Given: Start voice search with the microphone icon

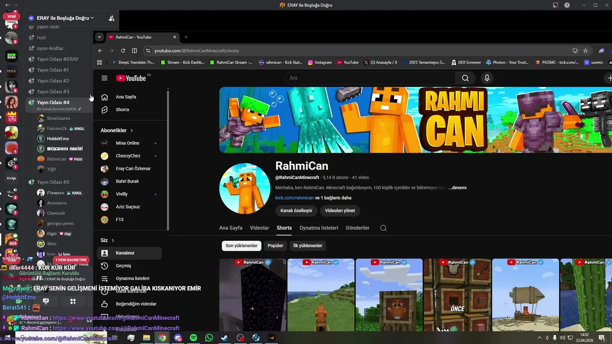Looking at the screenshot, I should coord(487,78).
